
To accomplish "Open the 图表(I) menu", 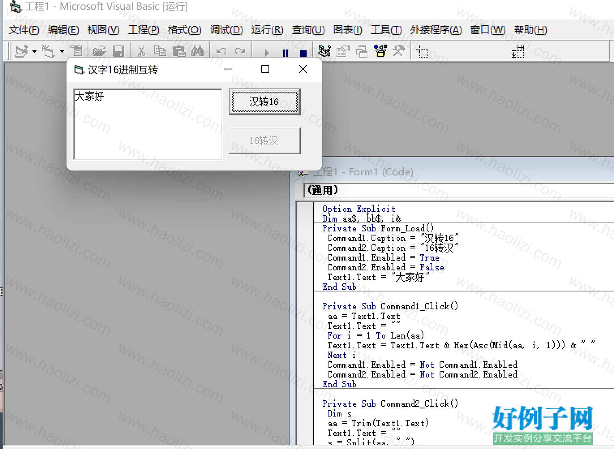I will coord(348,30).
